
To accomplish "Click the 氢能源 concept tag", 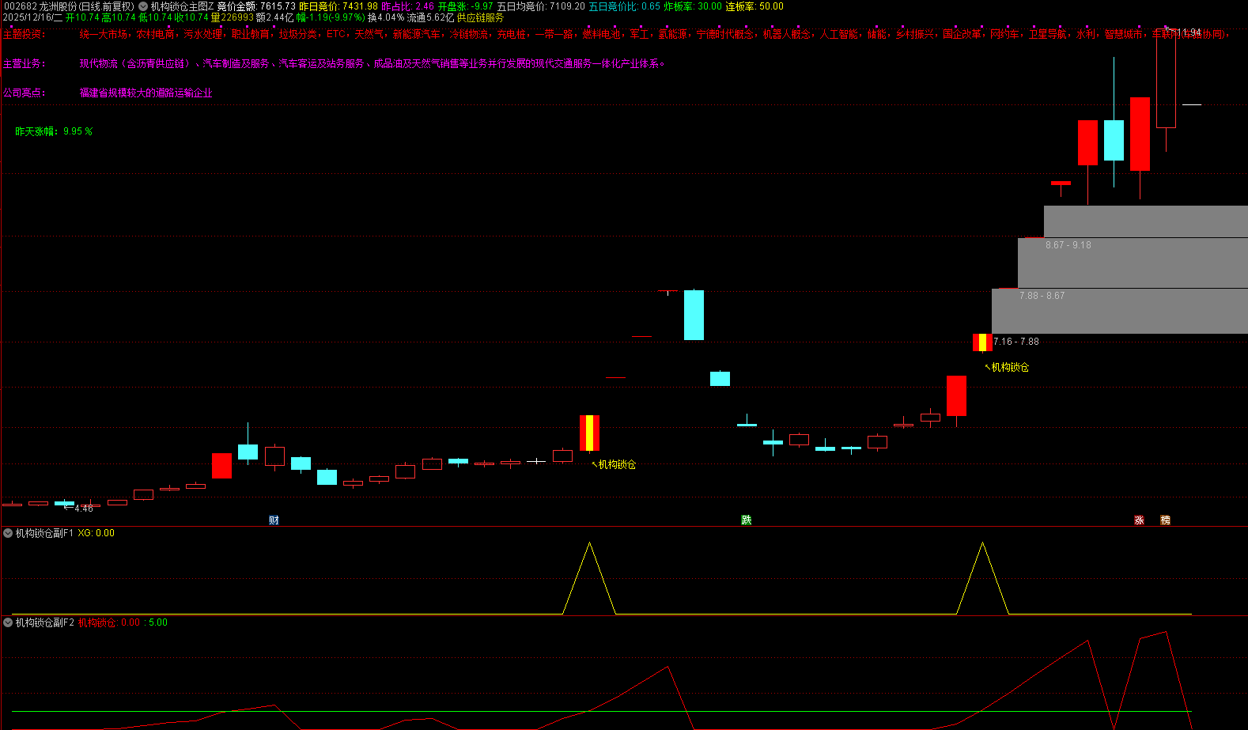I will click(x=672, y=35).
